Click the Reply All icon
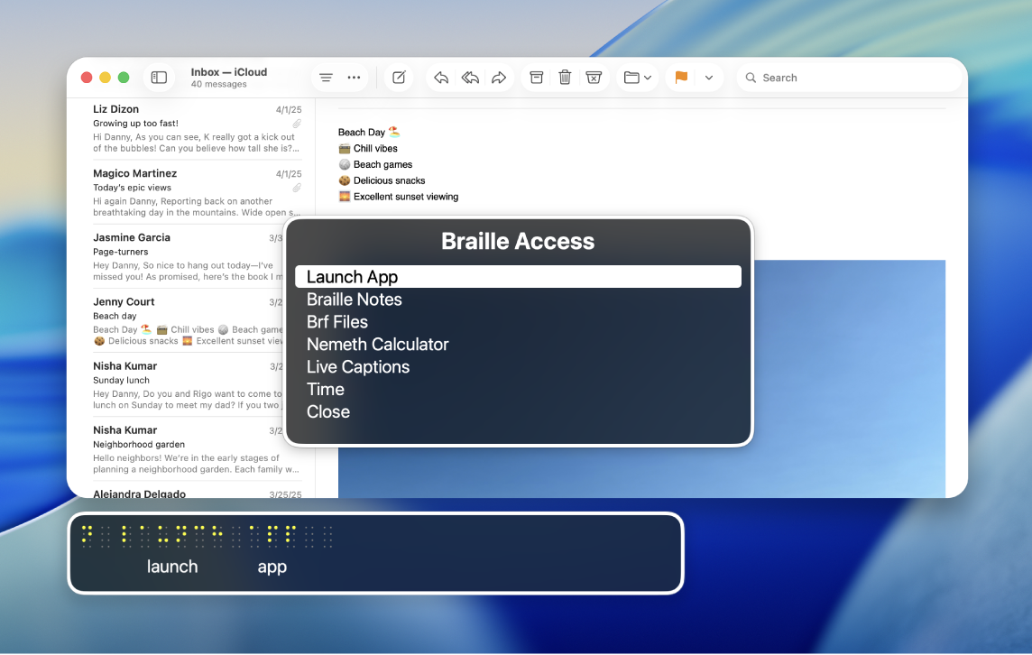Viewport: 1032px width, 655px height. click(x=470, y=78)
